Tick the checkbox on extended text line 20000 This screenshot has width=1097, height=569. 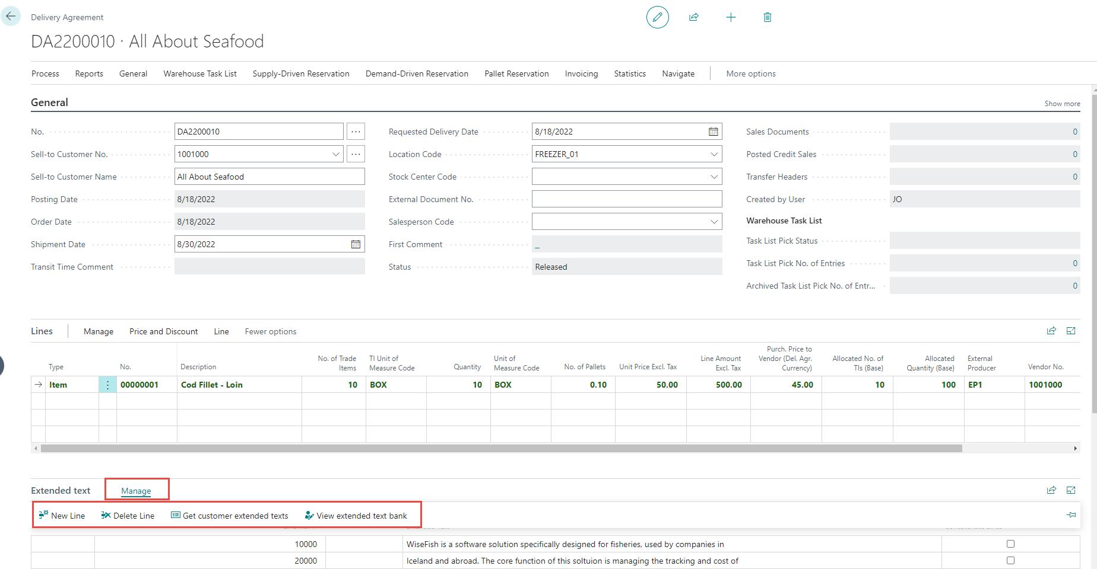pos(1010,561)
